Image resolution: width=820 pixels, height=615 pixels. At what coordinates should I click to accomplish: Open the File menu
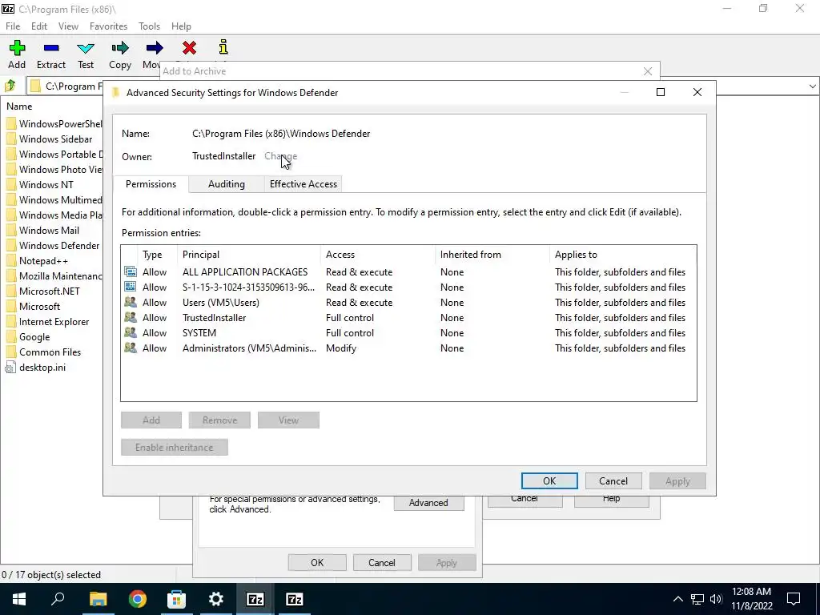[x=13, y=26]
